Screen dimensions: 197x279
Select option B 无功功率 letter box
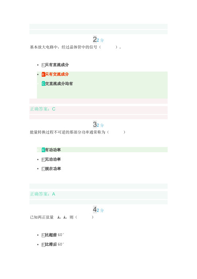43,160
